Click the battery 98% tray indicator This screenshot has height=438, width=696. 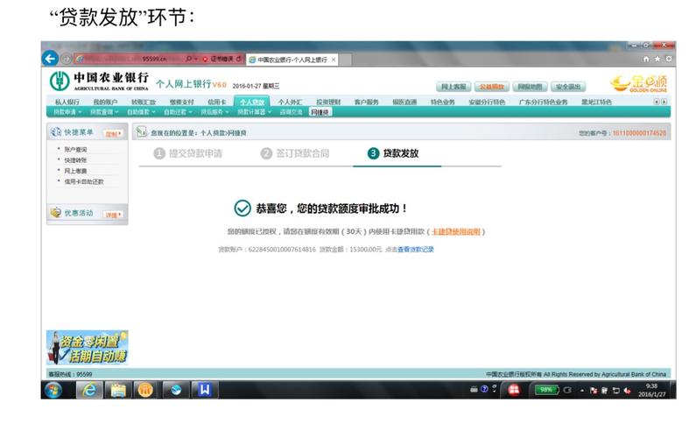coord(546,390)
